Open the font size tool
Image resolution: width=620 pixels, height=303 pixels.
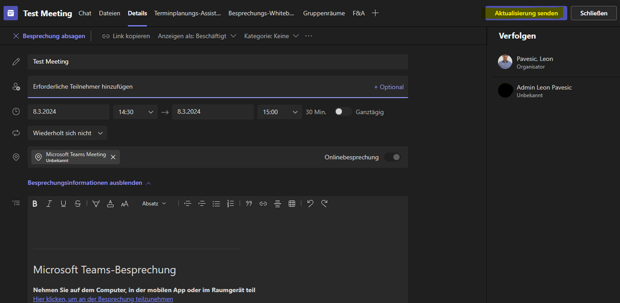(x=125, y=203)
